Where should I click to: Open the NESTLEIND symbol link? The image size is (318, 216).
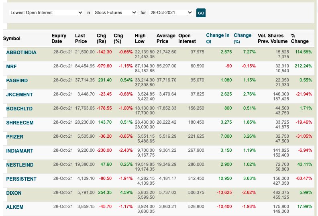click(x=20, y=165)
